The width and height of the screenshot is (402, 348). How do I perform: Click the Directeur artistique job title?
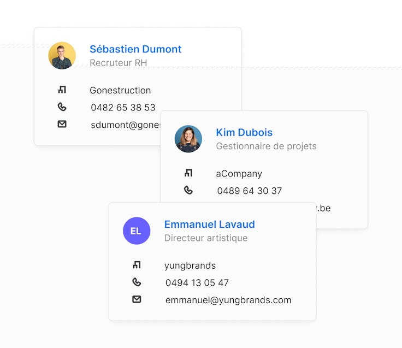[206, 238]
